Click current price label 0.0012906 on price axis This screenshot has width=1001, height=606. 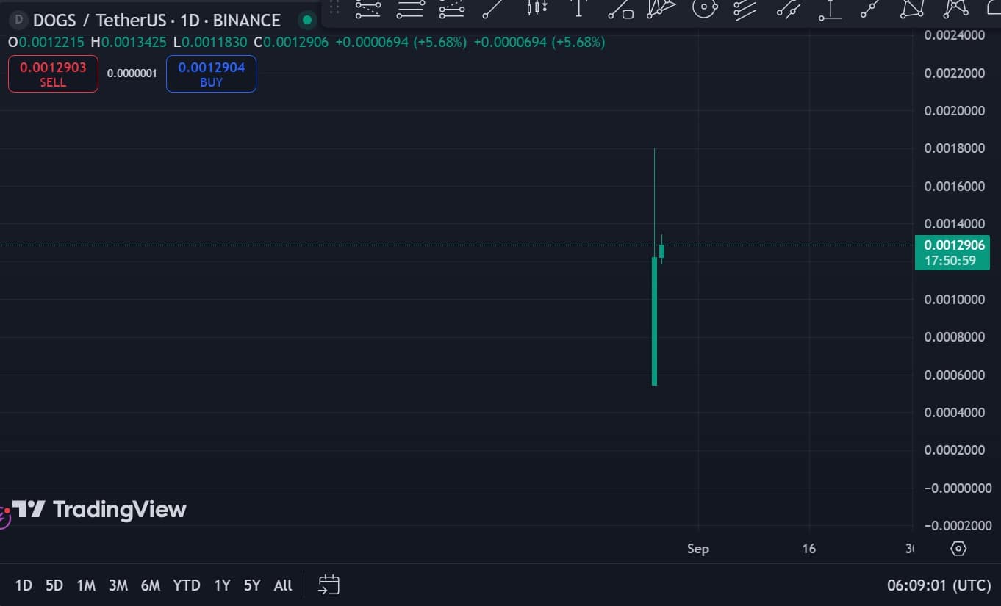coord(954,245)
